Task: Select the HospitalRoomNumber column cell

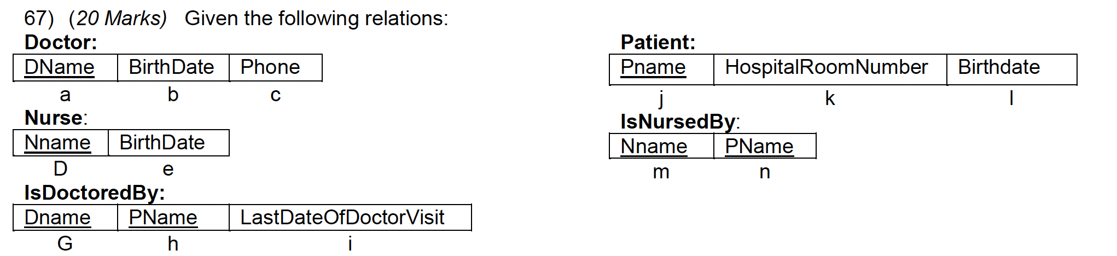Action: (x=829, y=67)
